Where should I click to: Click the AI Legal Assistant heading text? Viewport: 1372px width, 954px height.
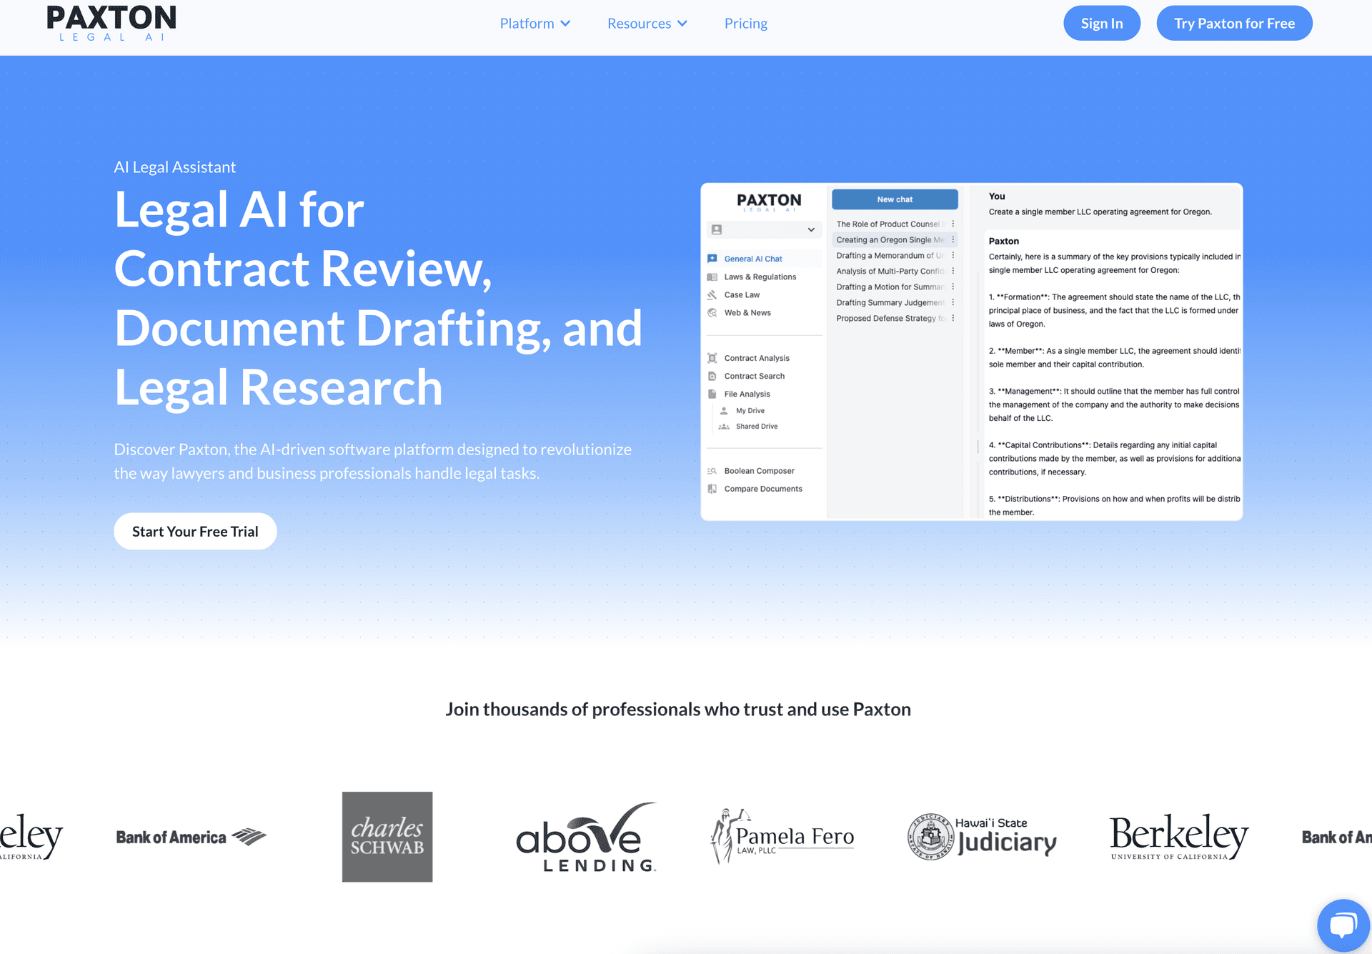click(x=175, y=167)
